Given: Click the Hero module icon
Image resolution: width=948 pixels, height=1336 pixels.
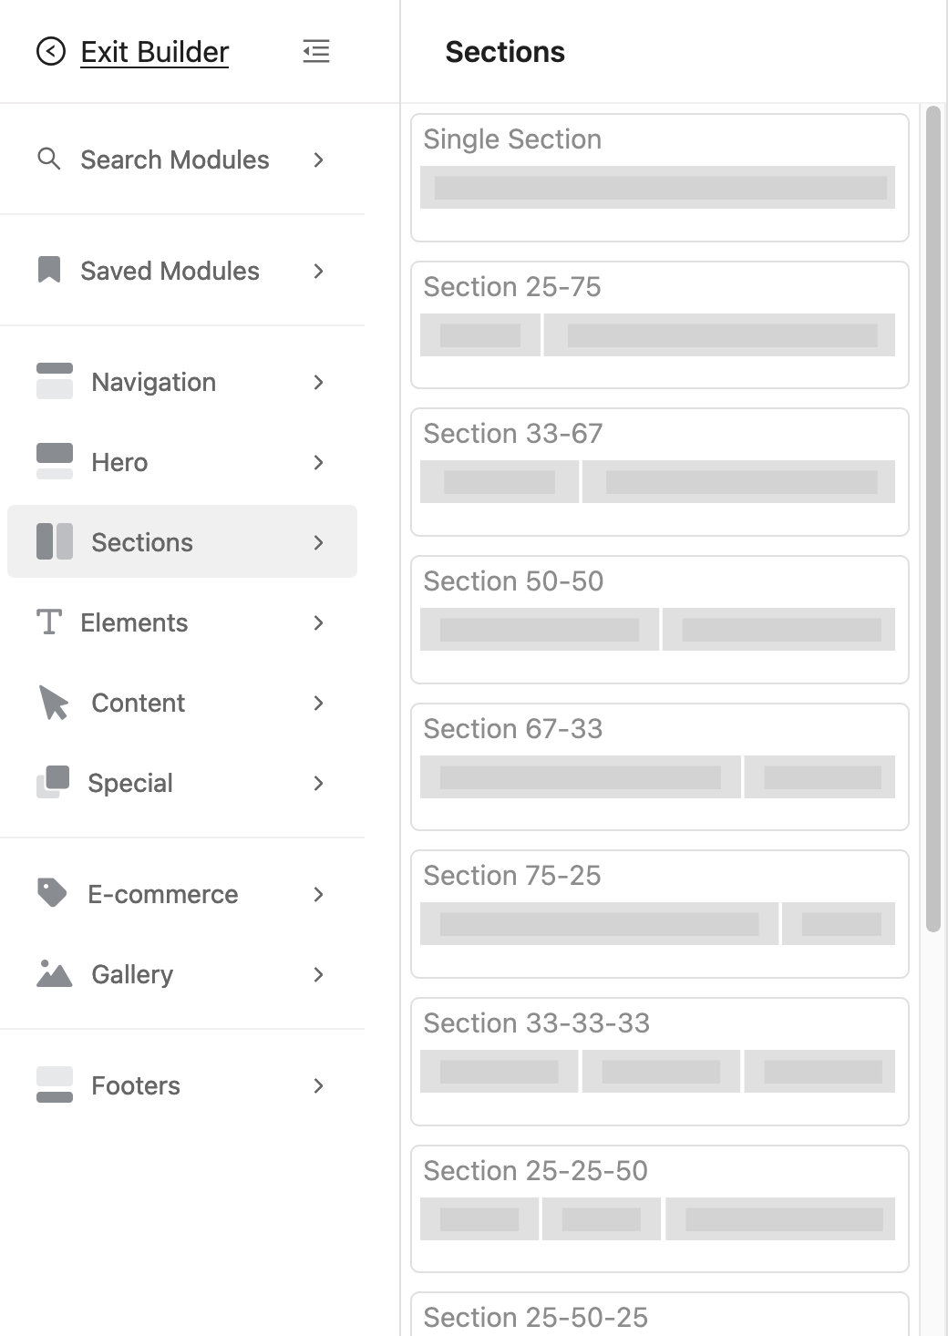Looking at the screenshot, I should (55, 462).
